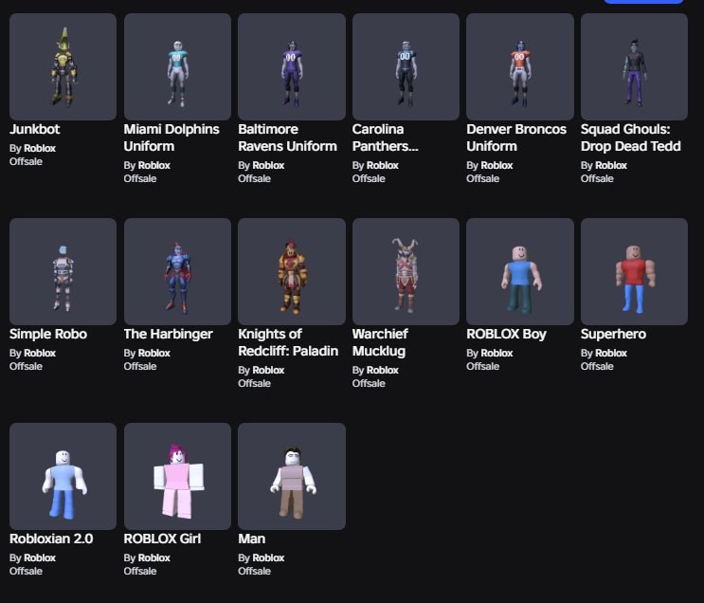
Task: Open the Junkbot avatar thumbnail
Action: 63,66
